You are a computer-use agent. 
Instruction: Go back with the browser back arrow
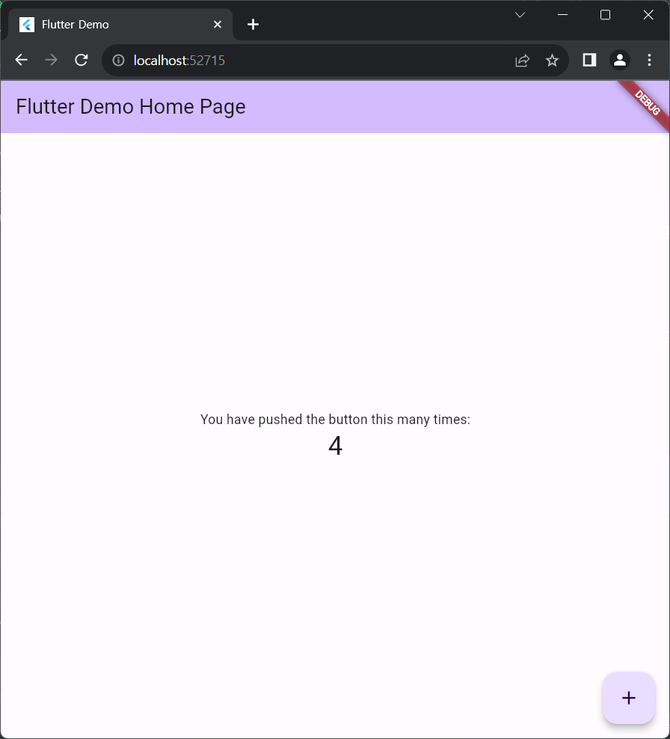(21, 60)
